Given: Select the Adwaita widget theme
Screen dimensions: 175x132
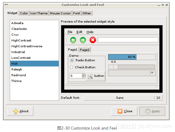Looking at the screenshot, I should (x=34, y=23).
